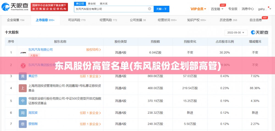Click the 219.54万股 cell

click(x=190, y=88)
